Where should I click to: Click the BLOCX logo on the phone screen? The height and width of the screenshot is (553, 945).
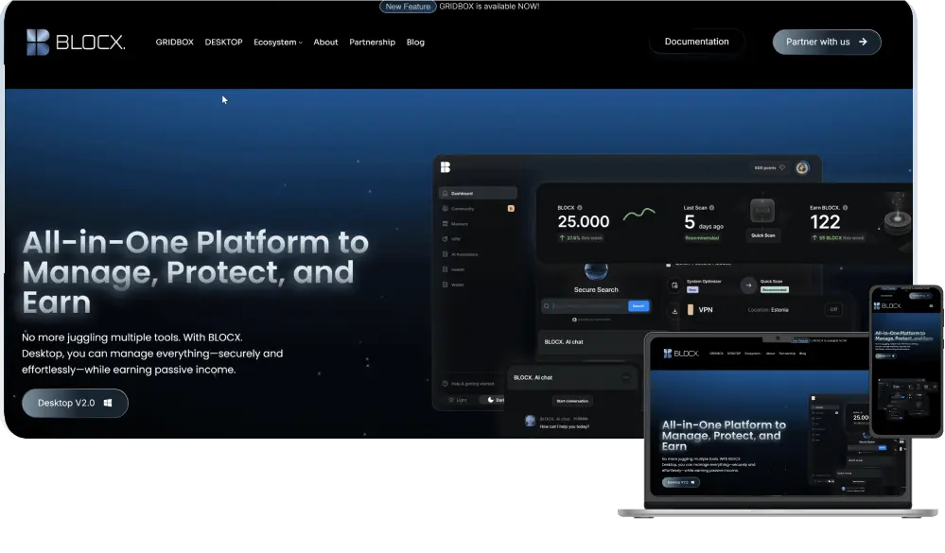point(887,306)
